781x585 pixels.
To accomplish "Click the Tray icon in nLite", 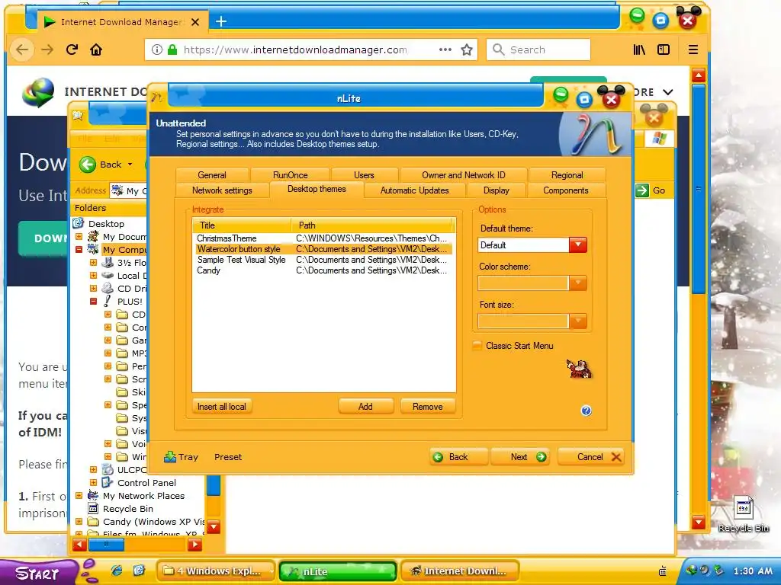I will 170,457.
